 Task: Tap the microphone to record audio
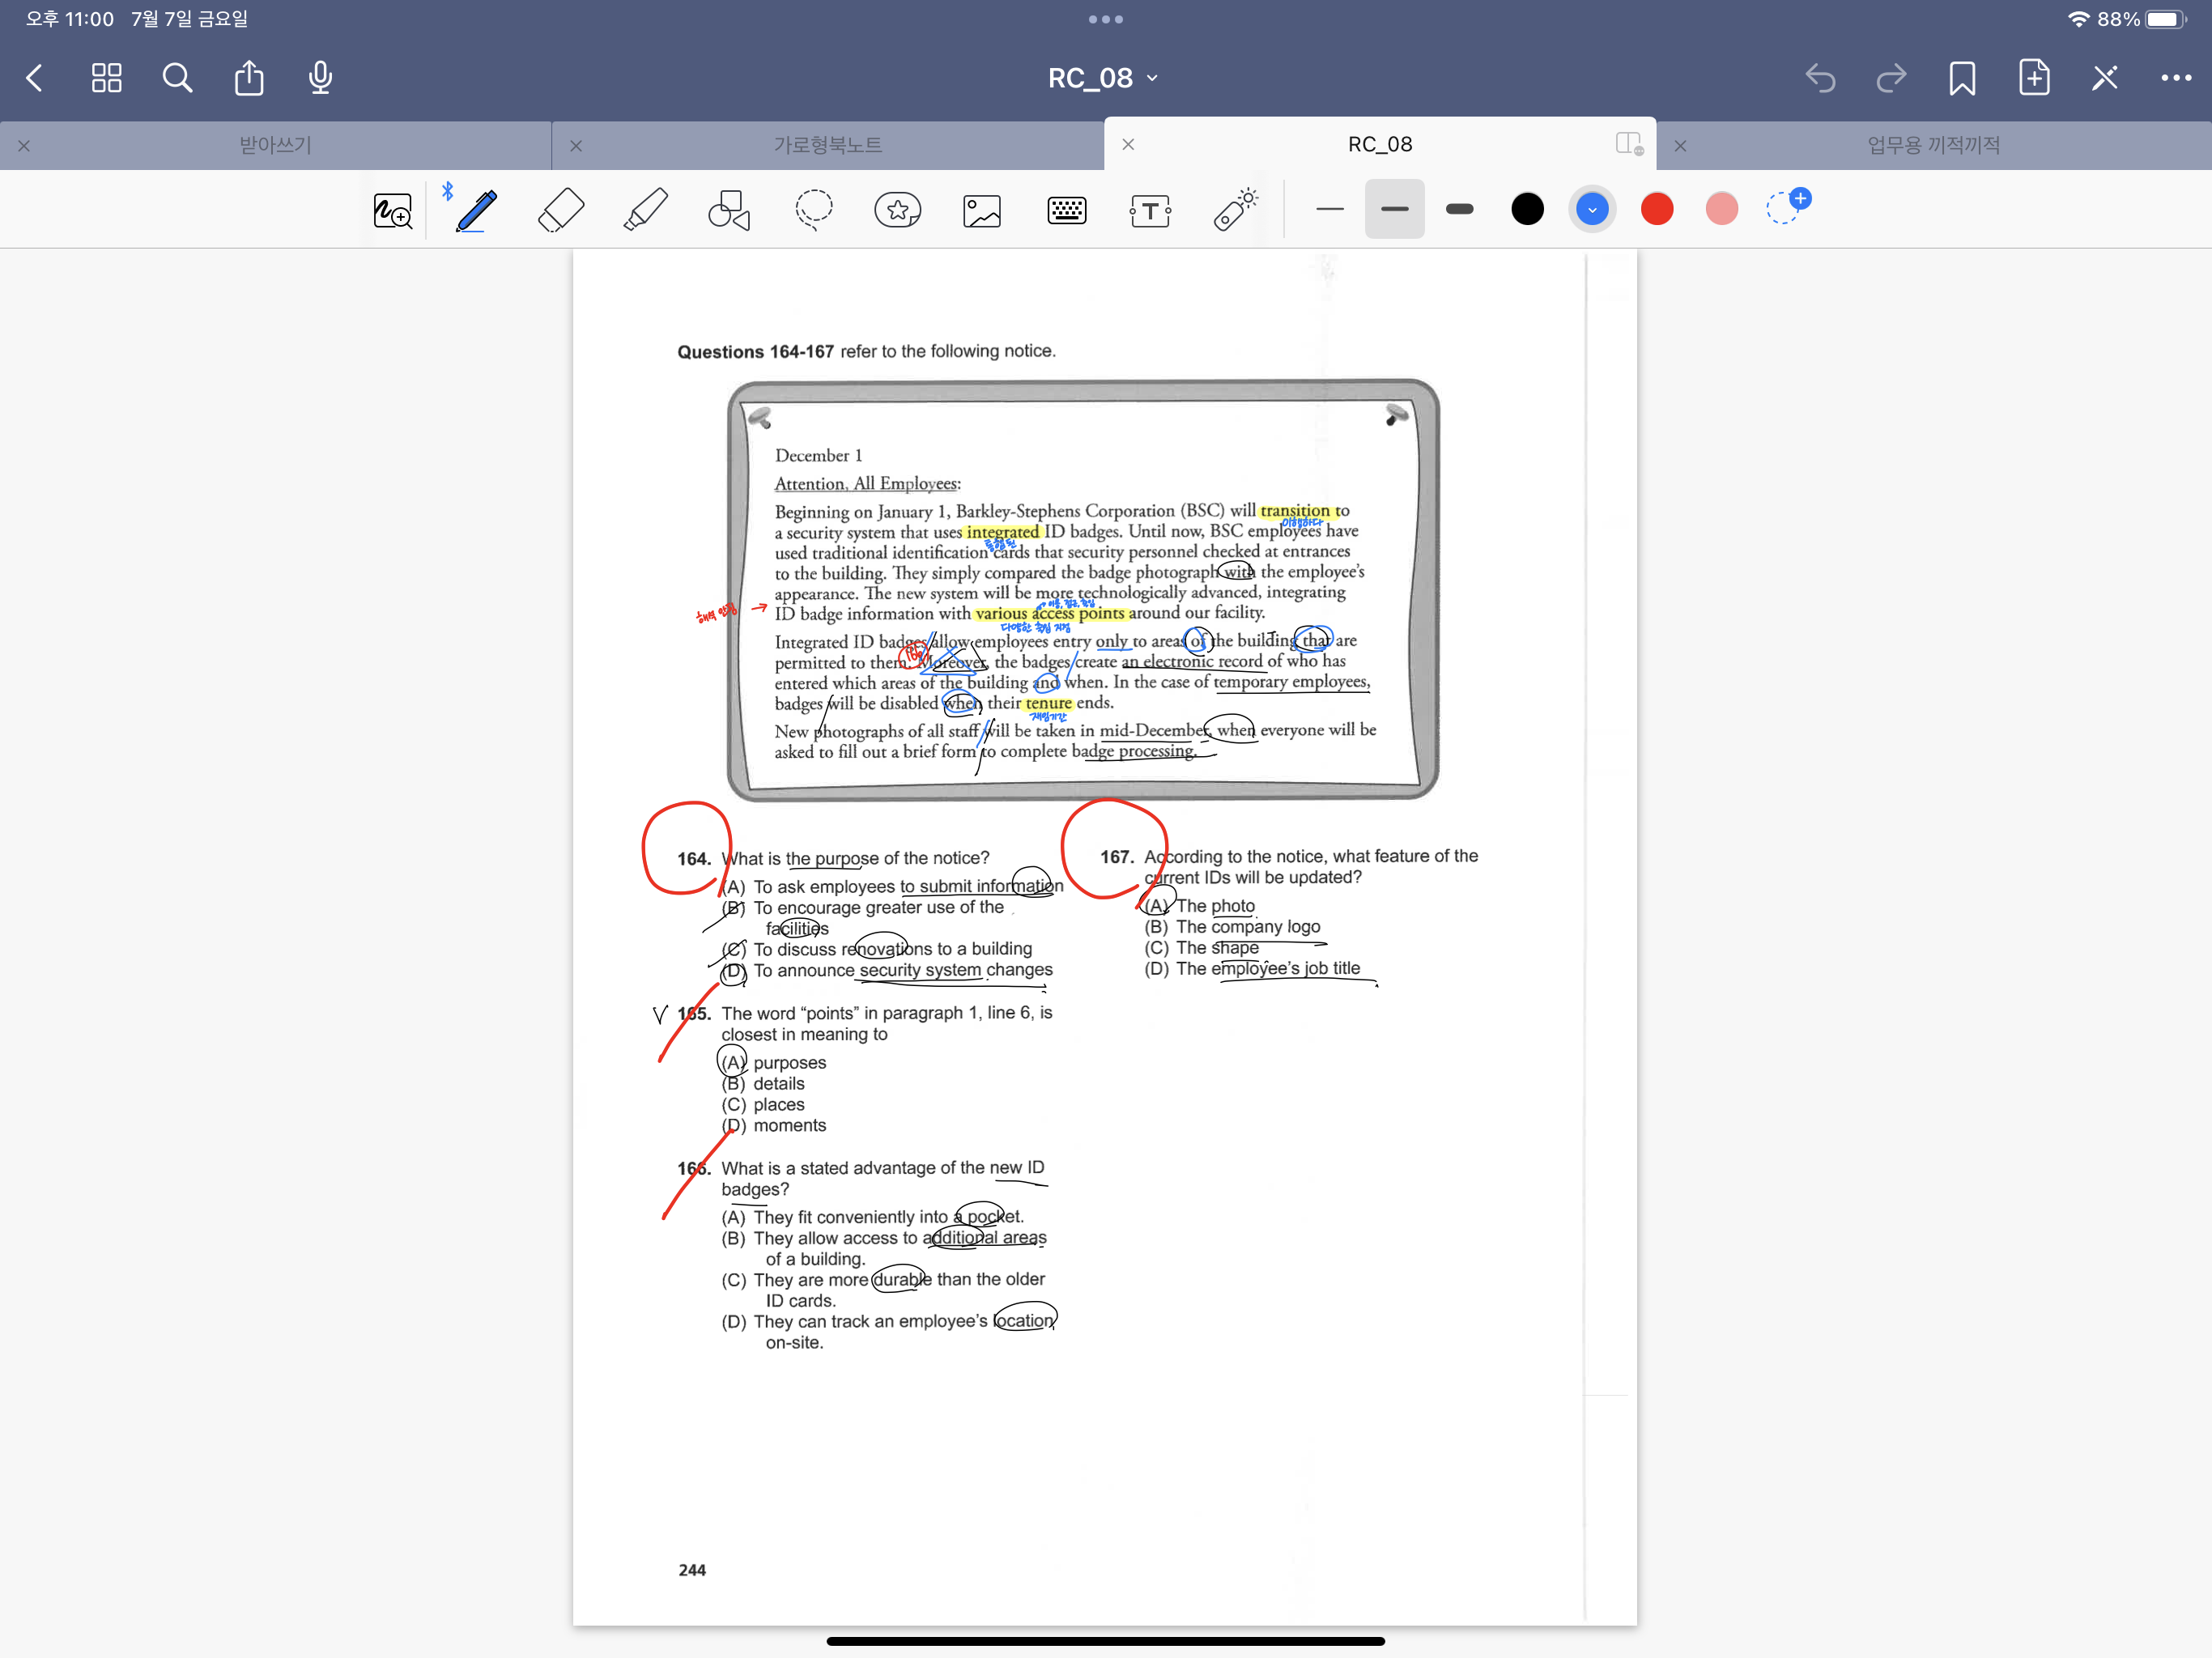320,78
